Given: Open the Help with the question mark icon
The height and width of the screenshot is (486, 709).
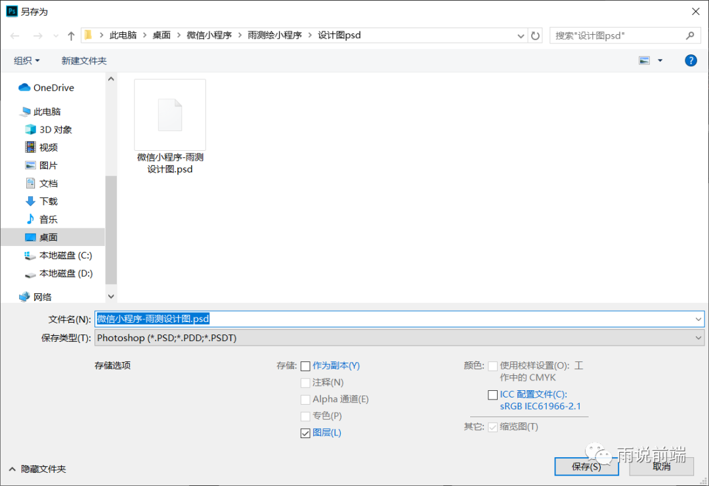Looking at the screenshot, I should 691,60.
